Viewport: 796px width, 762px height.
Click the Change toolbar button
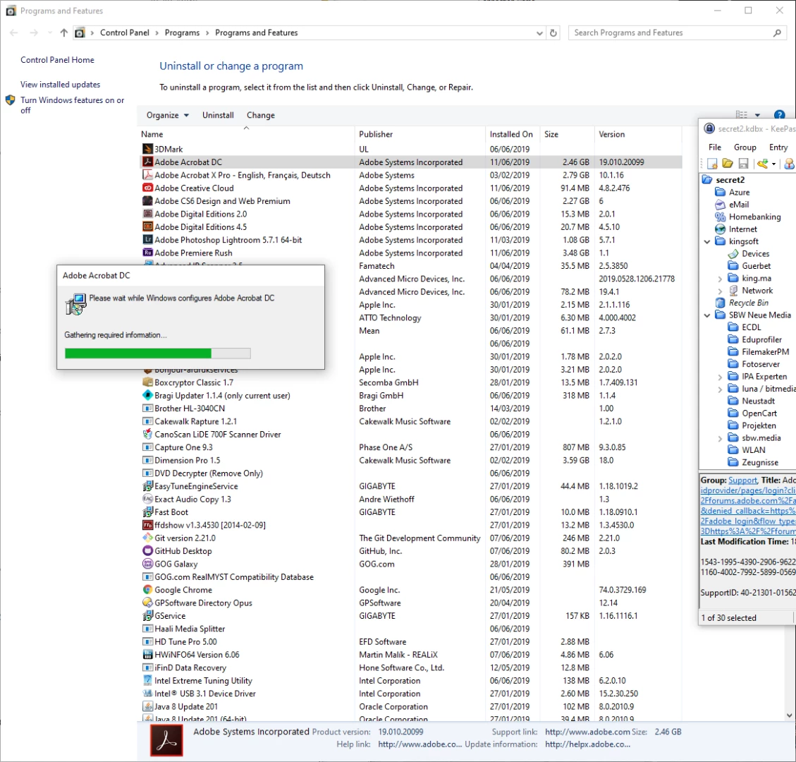(x=260, y=115)
